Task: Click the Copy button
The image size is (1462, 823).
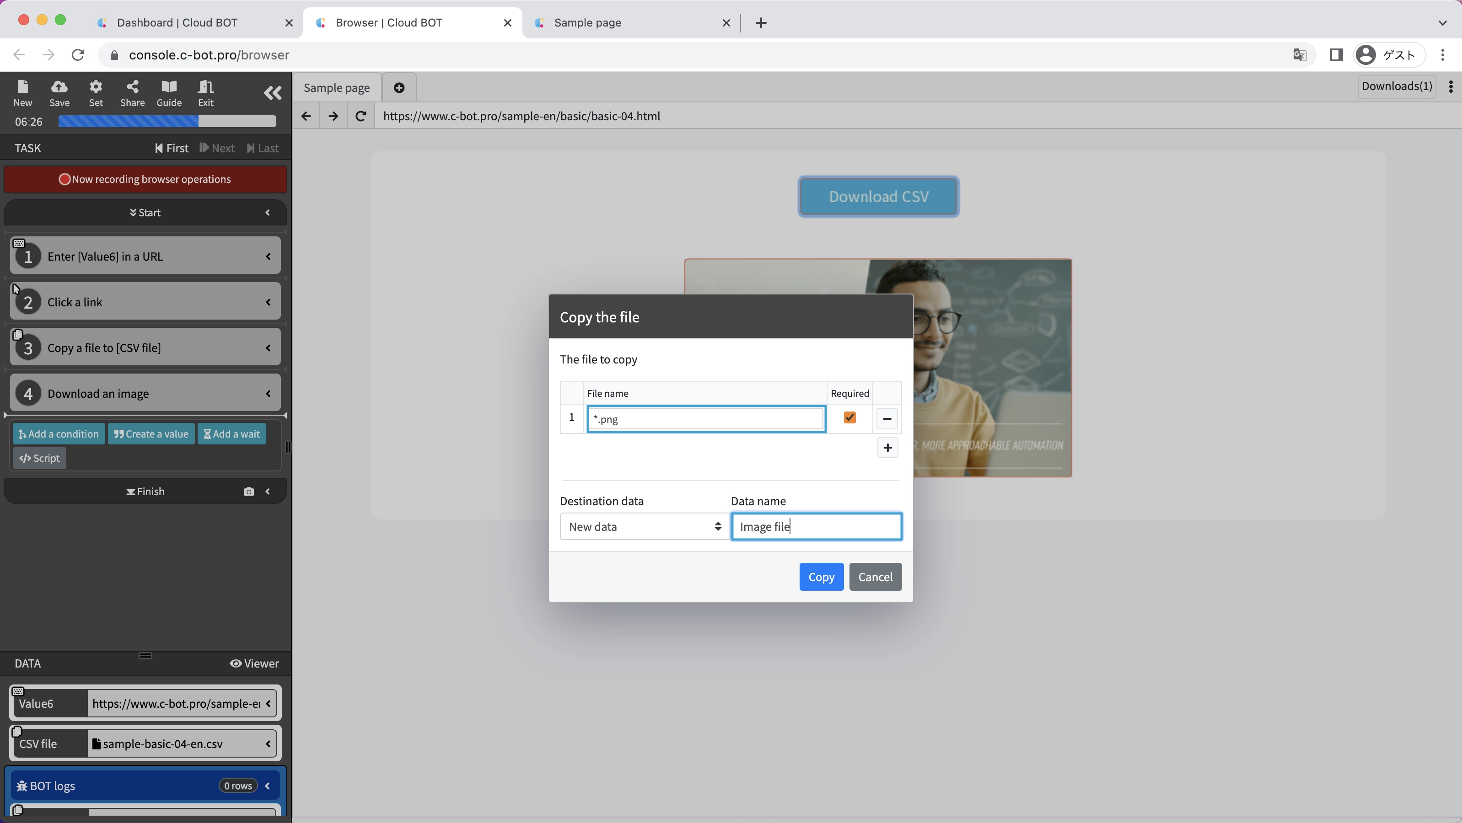Action: point(821,577)
